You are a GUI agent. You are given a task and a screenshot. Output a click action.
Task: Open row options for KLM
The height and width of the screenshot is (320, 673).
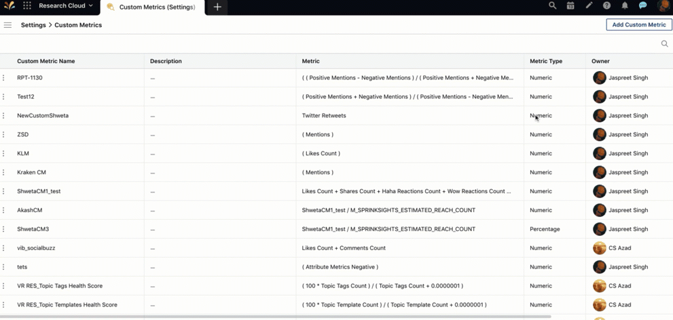coord(4,153)
